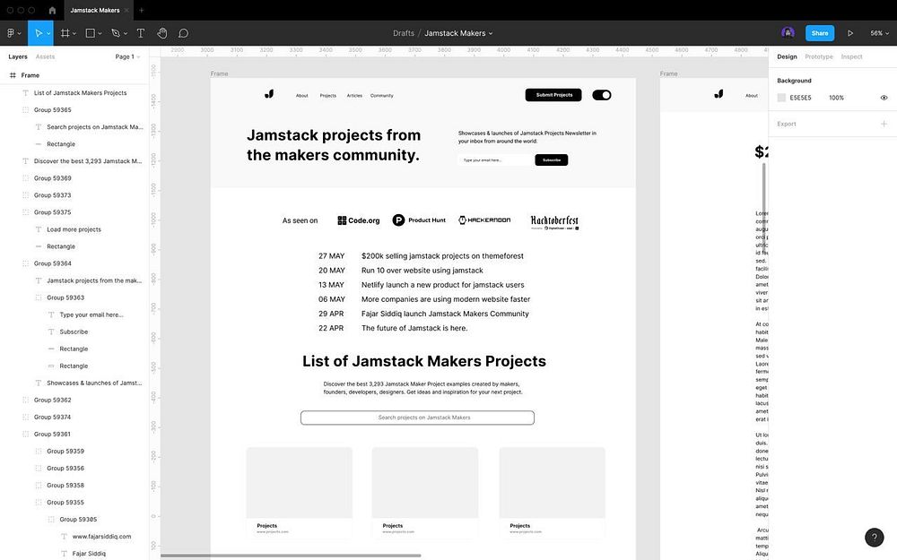Screen dimensions: 897x560
Task: Click the Hackernoon logo
Action: point(484,220)
